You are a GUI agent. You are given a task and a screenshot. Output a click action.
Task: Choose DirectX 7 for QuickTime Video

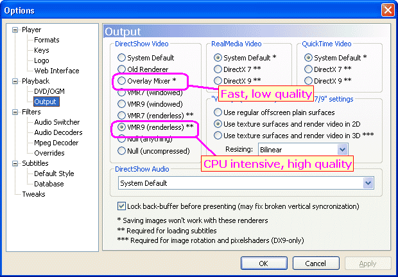click(308, 69)
